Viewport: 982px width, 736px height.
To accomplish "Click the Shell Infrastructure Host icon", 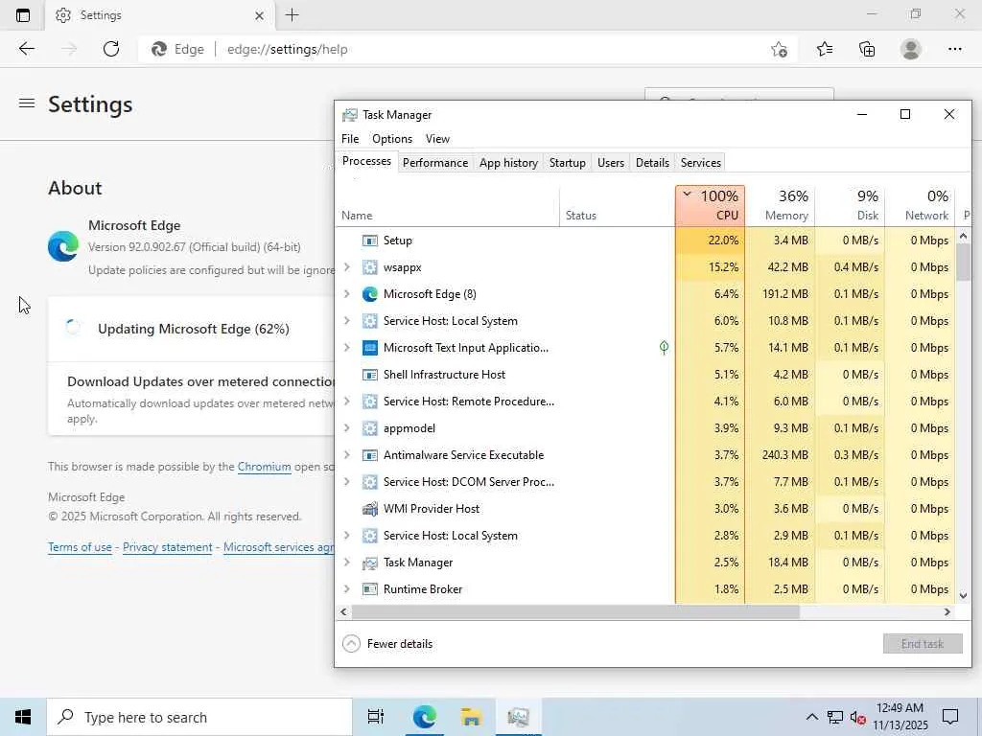I will tap(370, 375).
